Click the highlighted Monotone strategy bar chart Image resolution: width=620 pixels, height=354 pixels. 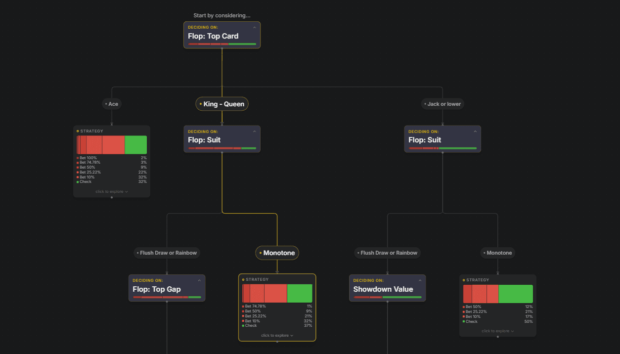(277, 293)
